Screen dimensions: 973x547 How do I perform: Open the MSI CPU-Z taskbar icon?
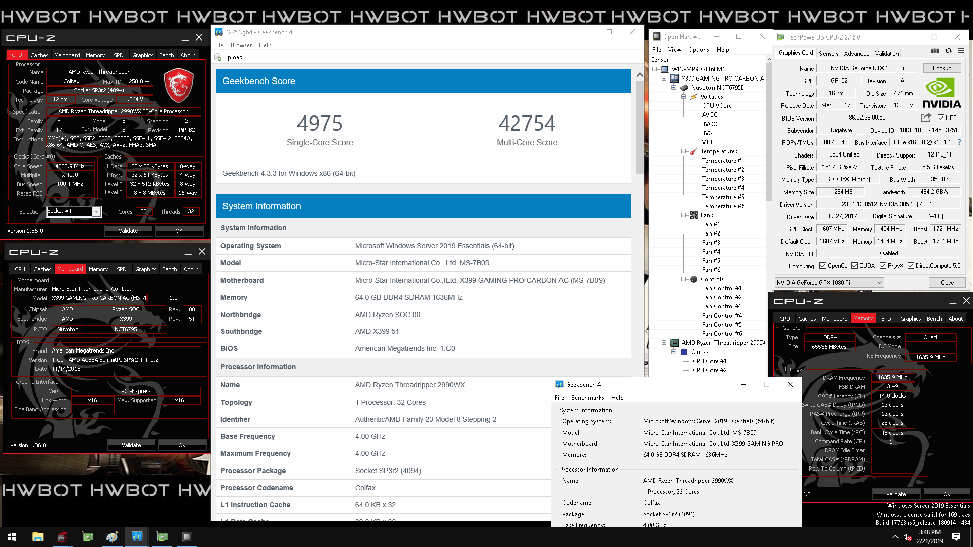click(62, 537)
